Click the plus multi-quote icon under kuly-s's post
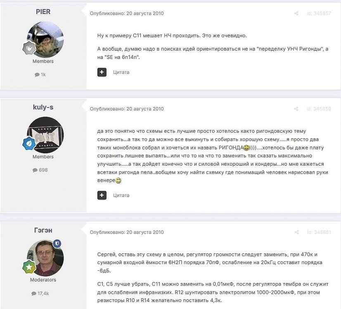 tap(102, 195)
